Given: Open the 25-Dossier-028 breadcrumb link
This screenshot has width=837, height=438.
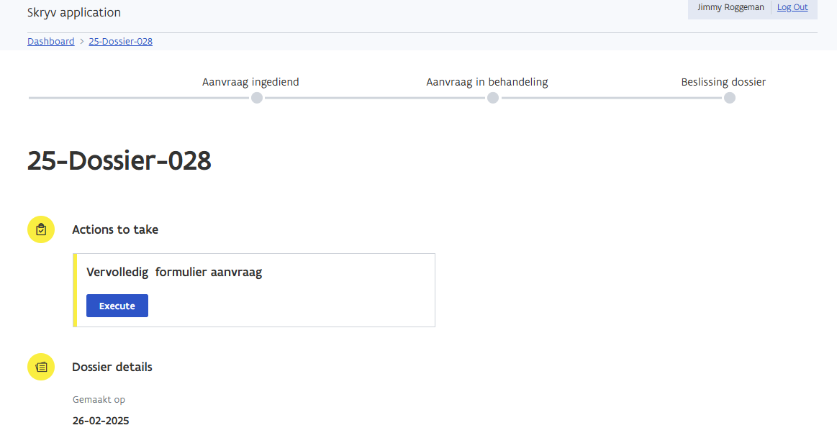Looking at the screenshot, I should 120,42.
